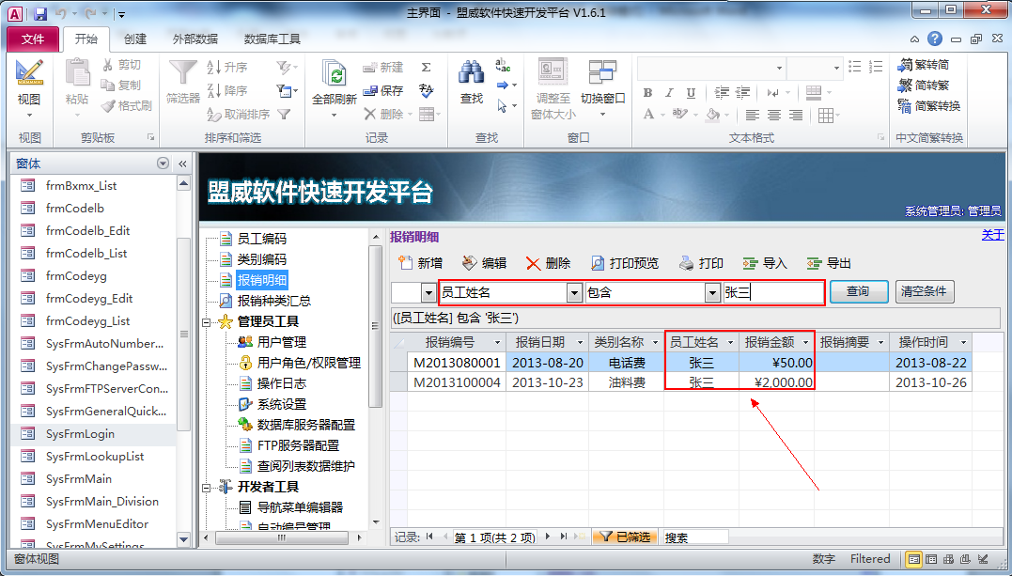
Task: Click the 导入 import icon
Action: pyautogui.click(x=749, y=263)
